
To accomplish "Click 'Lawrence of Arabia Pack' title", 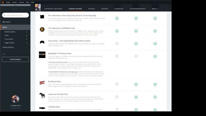I will pyautogui.click(x=58, y=94).
